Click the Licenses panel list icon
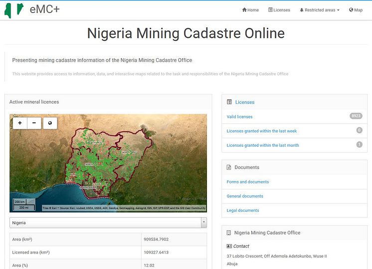 [229, 102]
